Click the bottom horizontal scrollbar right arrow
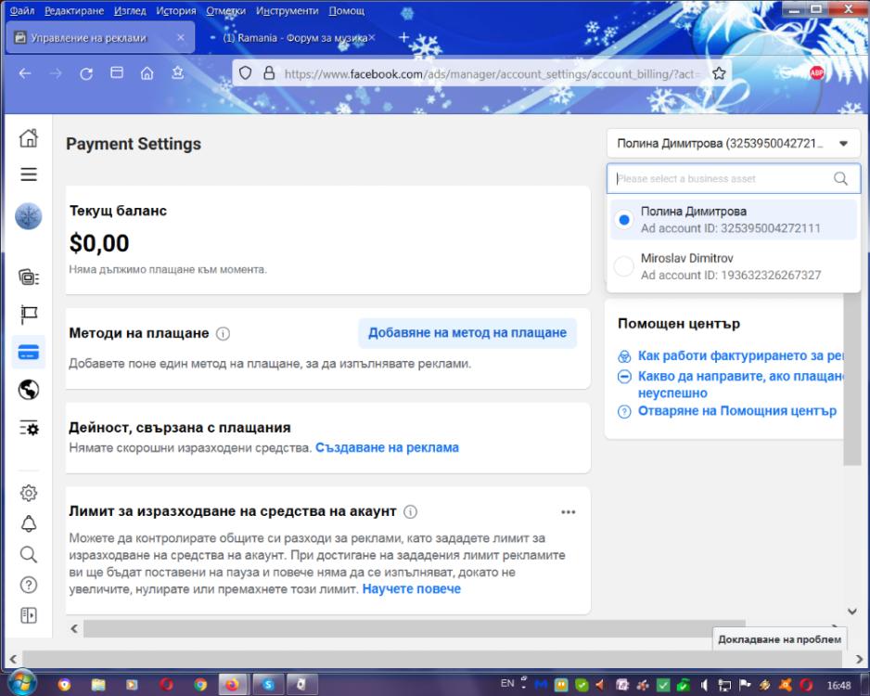The height and width of the screenshot is (696, 870). click(859, 660)
